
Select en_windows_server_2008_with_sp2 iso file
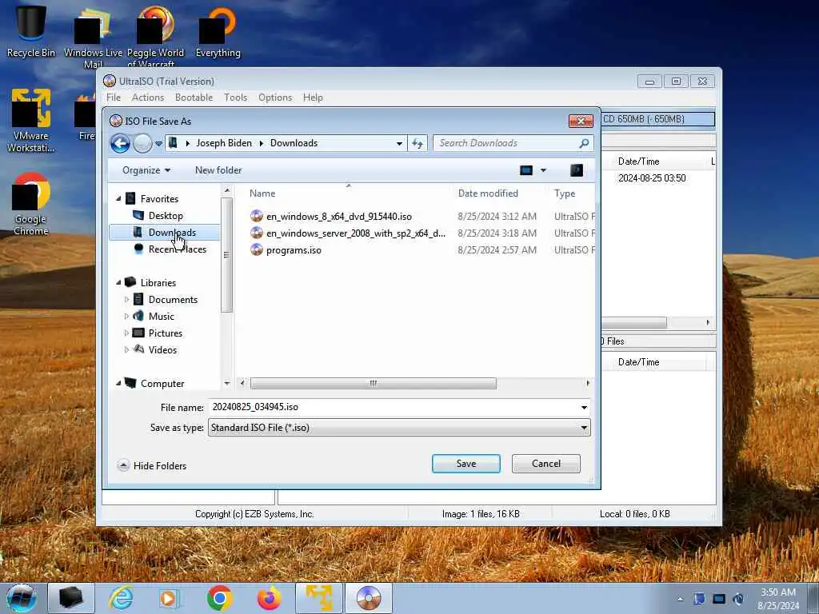tap(356, 233)
